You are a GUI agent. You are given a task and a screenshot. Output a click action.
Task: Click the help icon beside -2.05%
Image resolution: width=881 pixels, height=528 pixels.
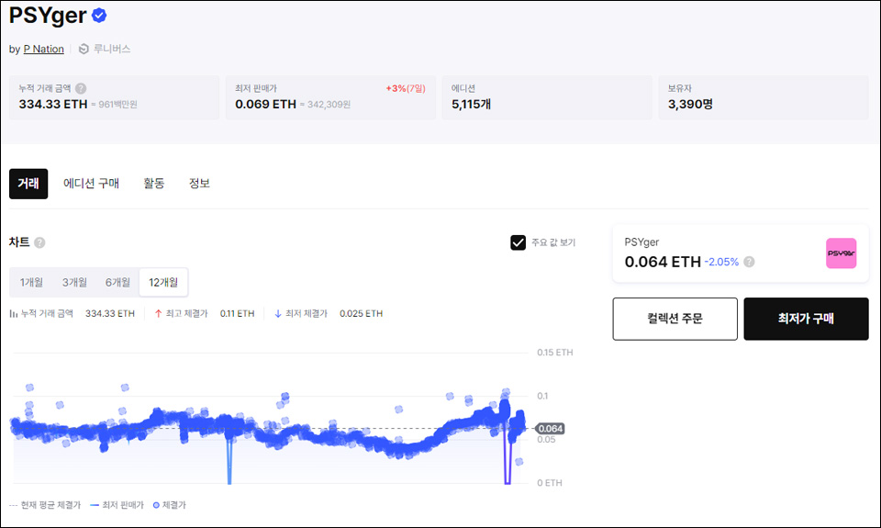749,262
